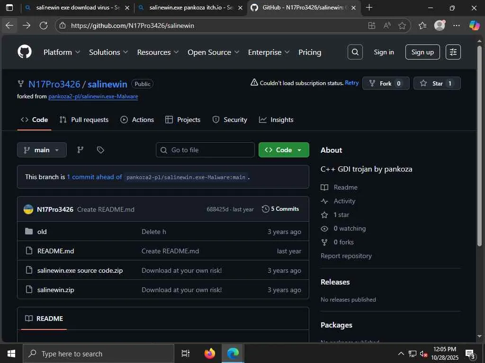Click the N17Pro3426 avatar in commit row

click(x=28, y=209)
